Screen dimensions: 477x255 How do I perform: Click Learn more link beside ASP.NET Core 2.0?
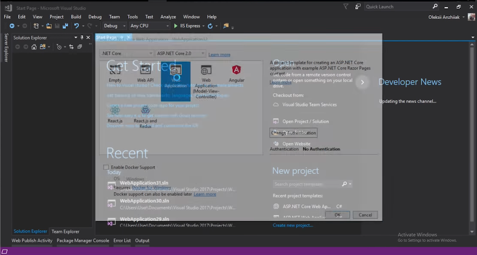[219, 55]
